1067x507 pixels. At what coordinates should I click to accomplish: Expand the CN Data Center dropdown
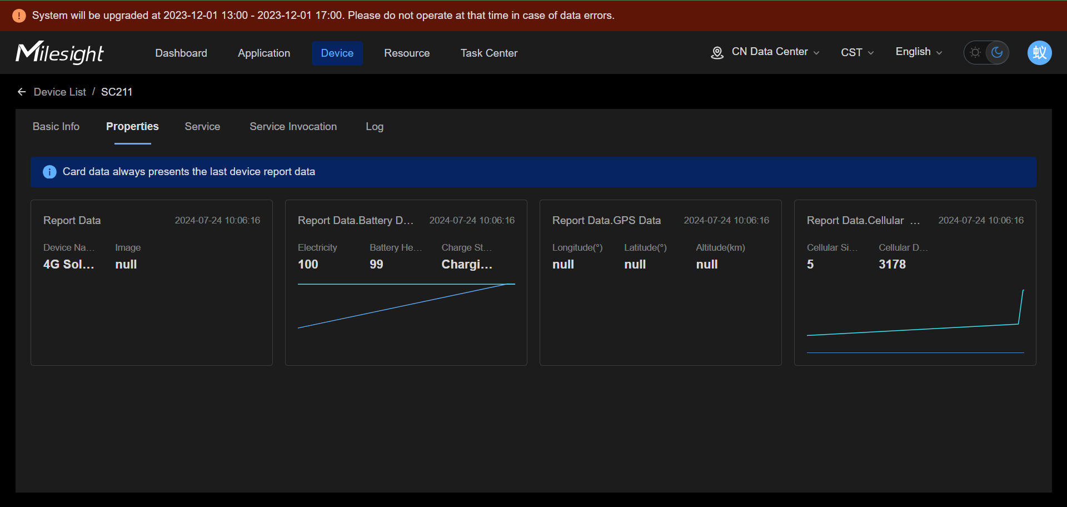(x=776, y=52)
